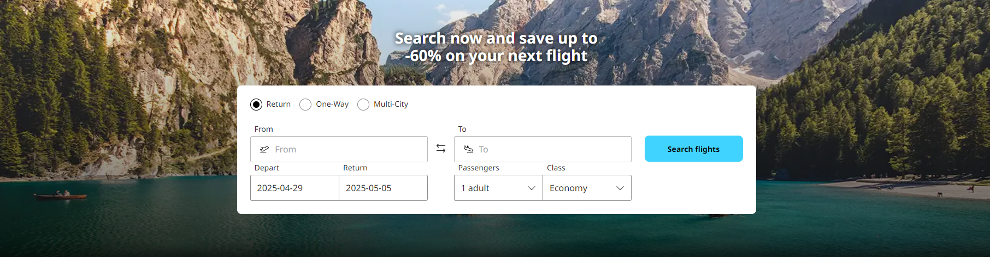The image size is (990, 257).
Task: Open the Return date 2025-05-05 field
Action: click(383, 188)
